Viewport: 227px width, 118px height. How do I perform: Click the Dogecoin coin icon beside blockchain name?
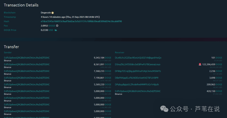53,12
